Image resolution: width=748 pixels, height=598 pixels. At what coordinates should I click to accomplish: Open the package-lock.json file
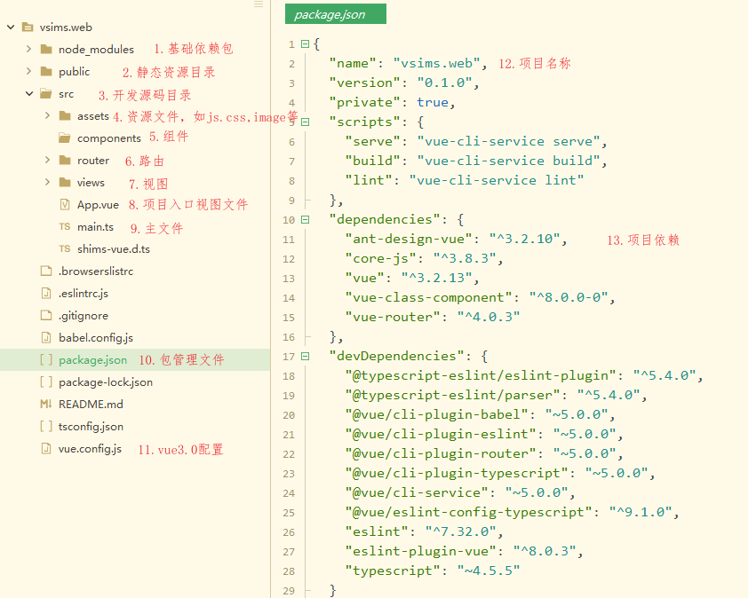pyautogui.click(x=106, y=382)
